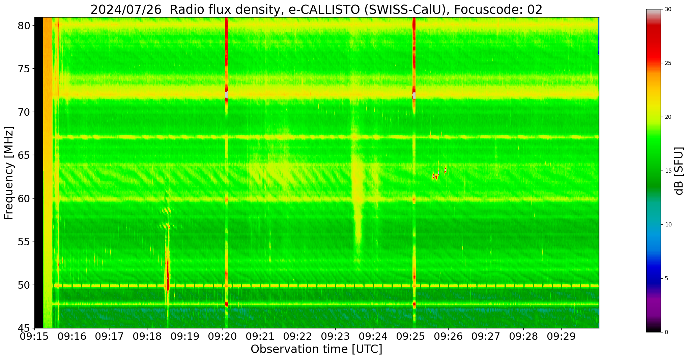The height and width of the screenshot is (359, 689).
Task: Click the 09:29 time tick label
Action: coord(561,336)
